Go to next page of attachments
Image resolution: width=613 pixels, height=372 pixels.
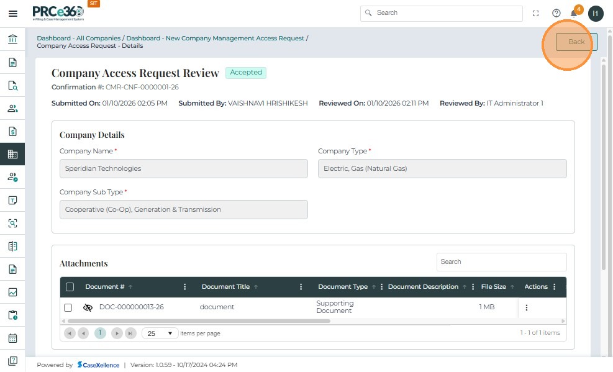pyautogui.click(x=117, y=333)
